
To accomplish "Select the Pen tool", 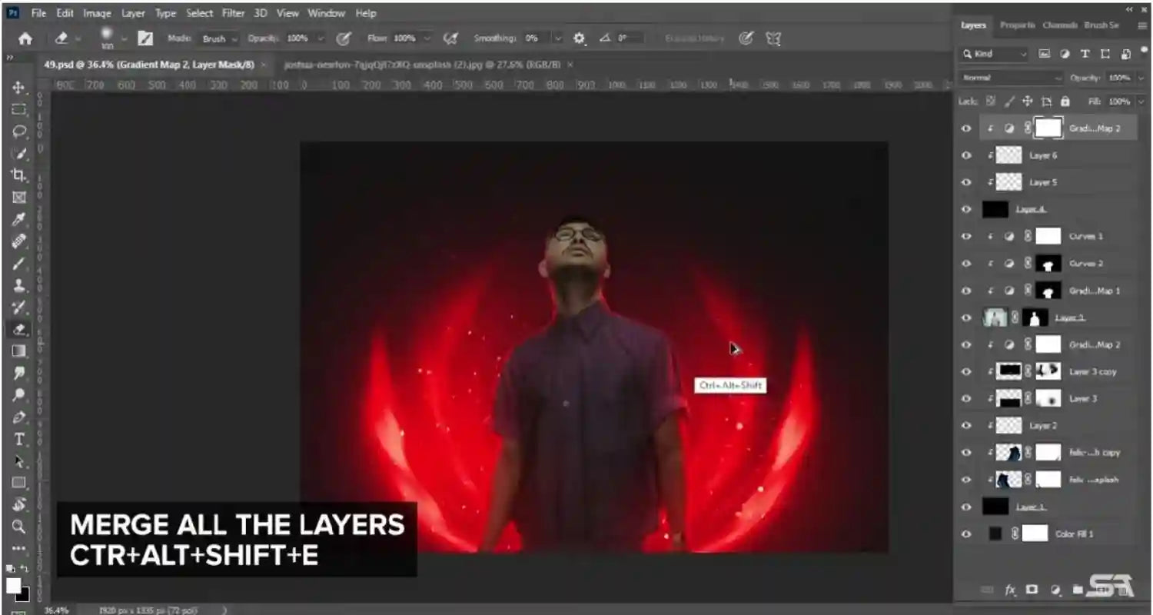I will pyautogui.click(x=18, y=417).
